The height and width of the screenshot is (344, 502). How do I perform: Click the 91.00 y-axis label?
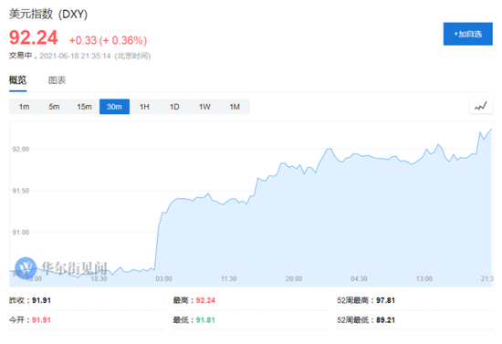(x=20, y=233)
